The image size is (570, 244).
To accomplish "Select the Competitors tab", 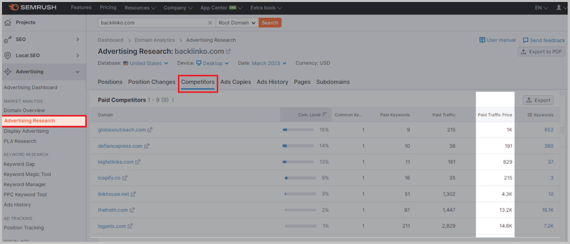I will pos(198,82).
